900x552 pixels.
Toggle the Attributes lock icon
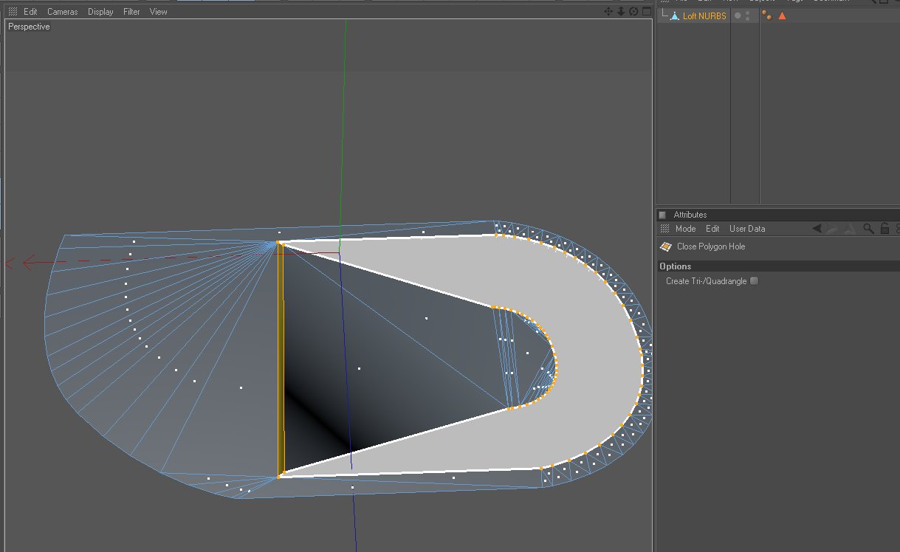coord(884,229)
